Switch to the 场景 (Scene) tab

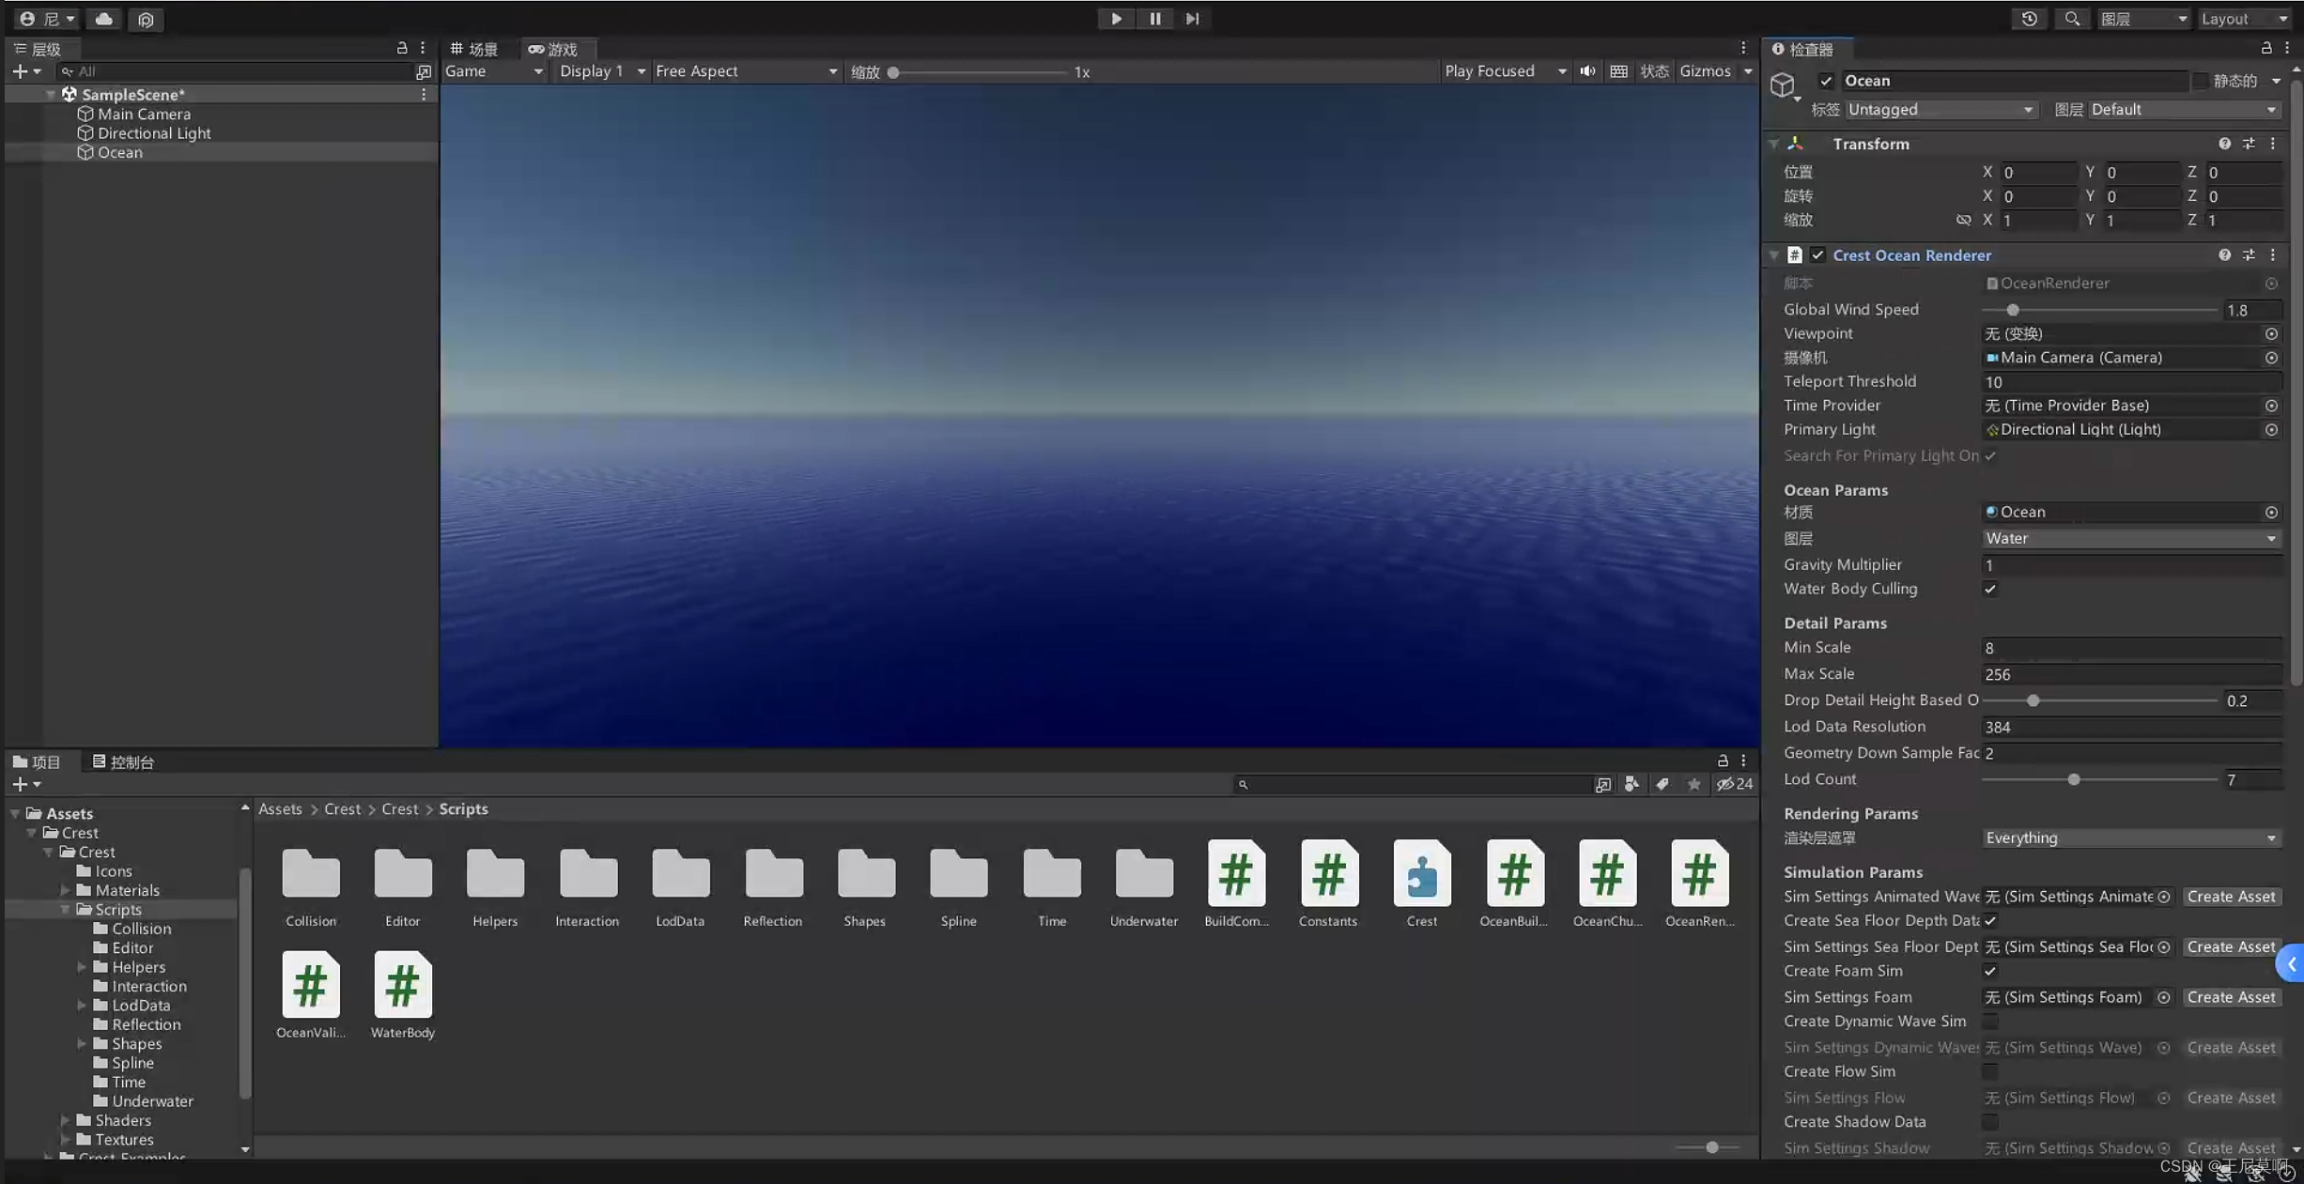pos(474,49)
